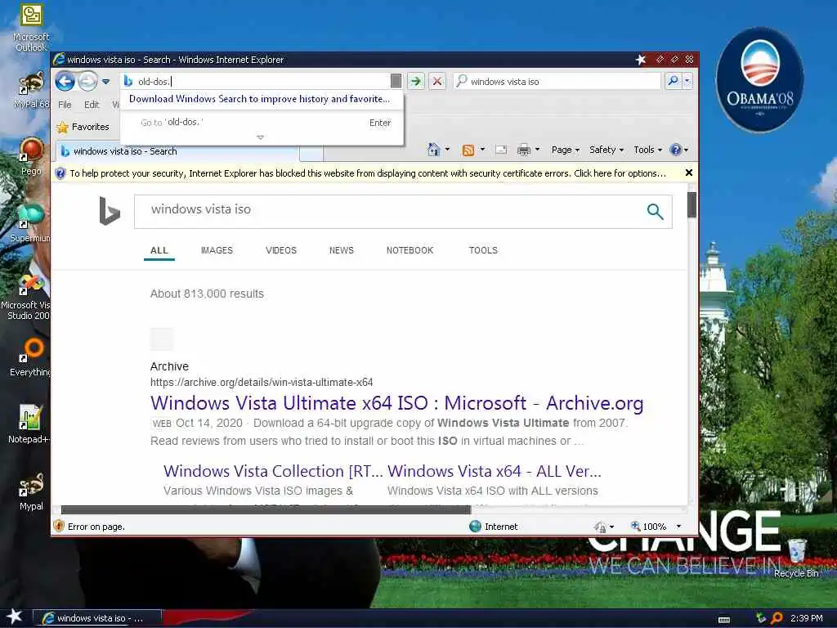Click the horizontal scrollbar thumb
Viewport: 837px width, 628px height.
pyautogui.click(x=266, y=509)
